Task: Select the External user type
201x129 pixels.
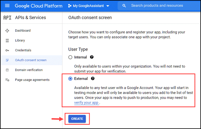Action: (70, 79)
